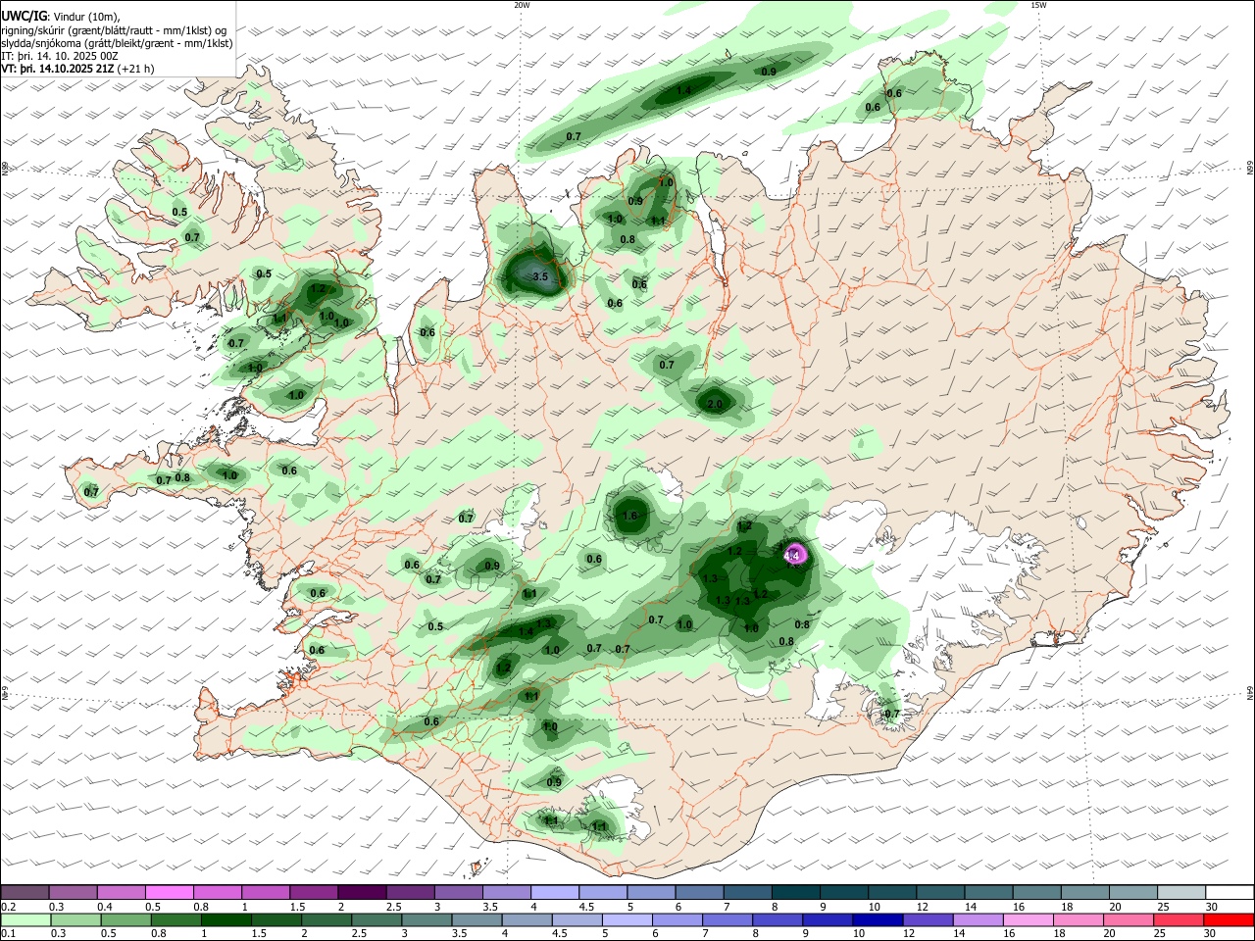
Task: Click the 3.5 precipitation value on the map
Action: pos(540,277)
